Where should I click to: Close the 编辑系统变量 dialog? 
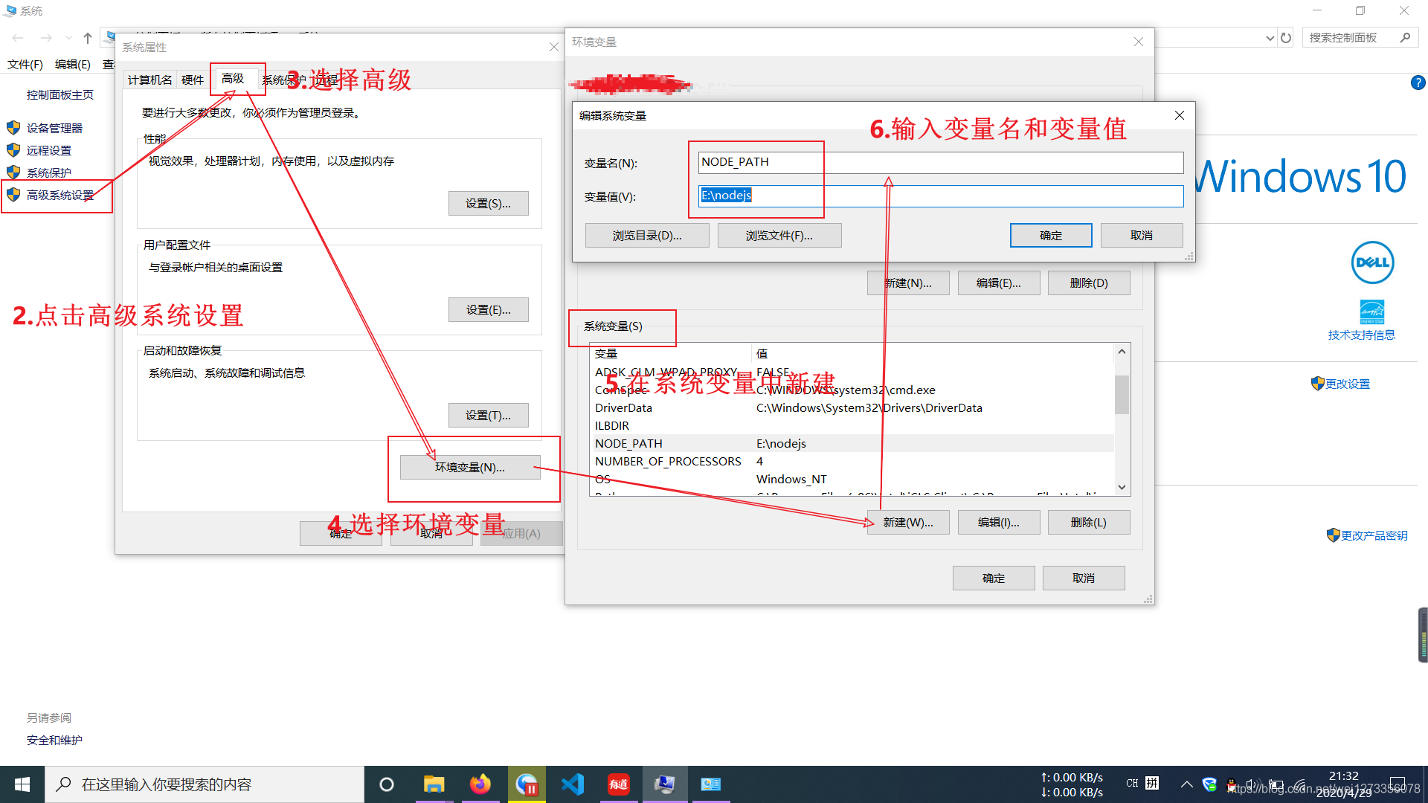click(x=1180, y=115)
